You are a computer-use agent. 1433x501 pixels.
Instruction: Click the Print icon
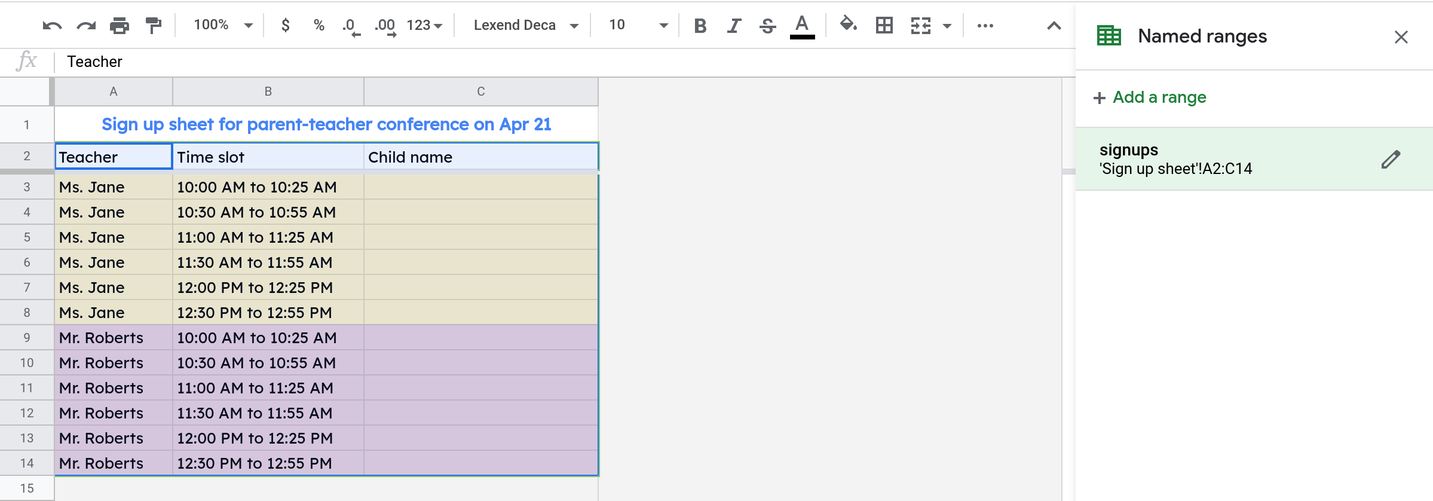pyautogui.click(x=120, y=26)
